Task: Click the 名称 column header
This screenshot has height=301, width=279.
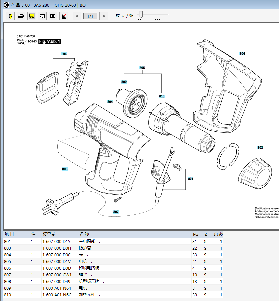Action: click(x=84, y=234)
